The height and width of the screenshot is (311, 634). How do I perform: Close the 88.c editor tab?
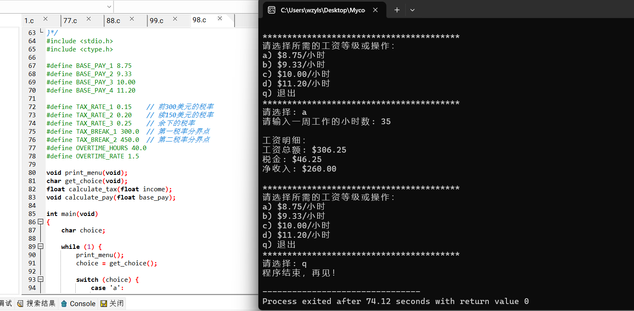pos(132,19)
